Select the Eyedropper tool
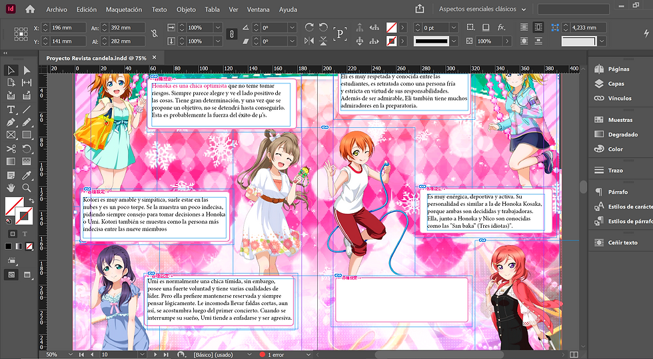 pos(27,175)
